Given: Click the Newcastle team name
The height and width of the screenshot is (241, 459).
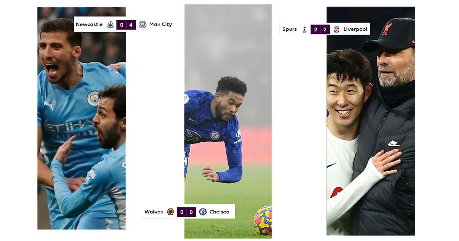Looking at the screenshot, I should [x=89, y=24].
